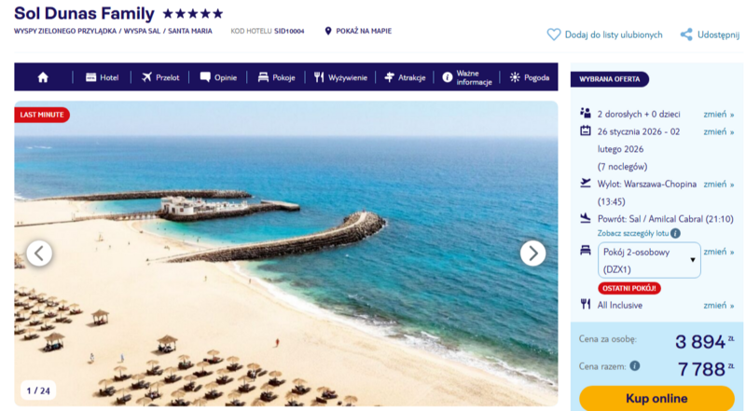Click the main beach photo

pyautogui.click(x=286, y=253)
